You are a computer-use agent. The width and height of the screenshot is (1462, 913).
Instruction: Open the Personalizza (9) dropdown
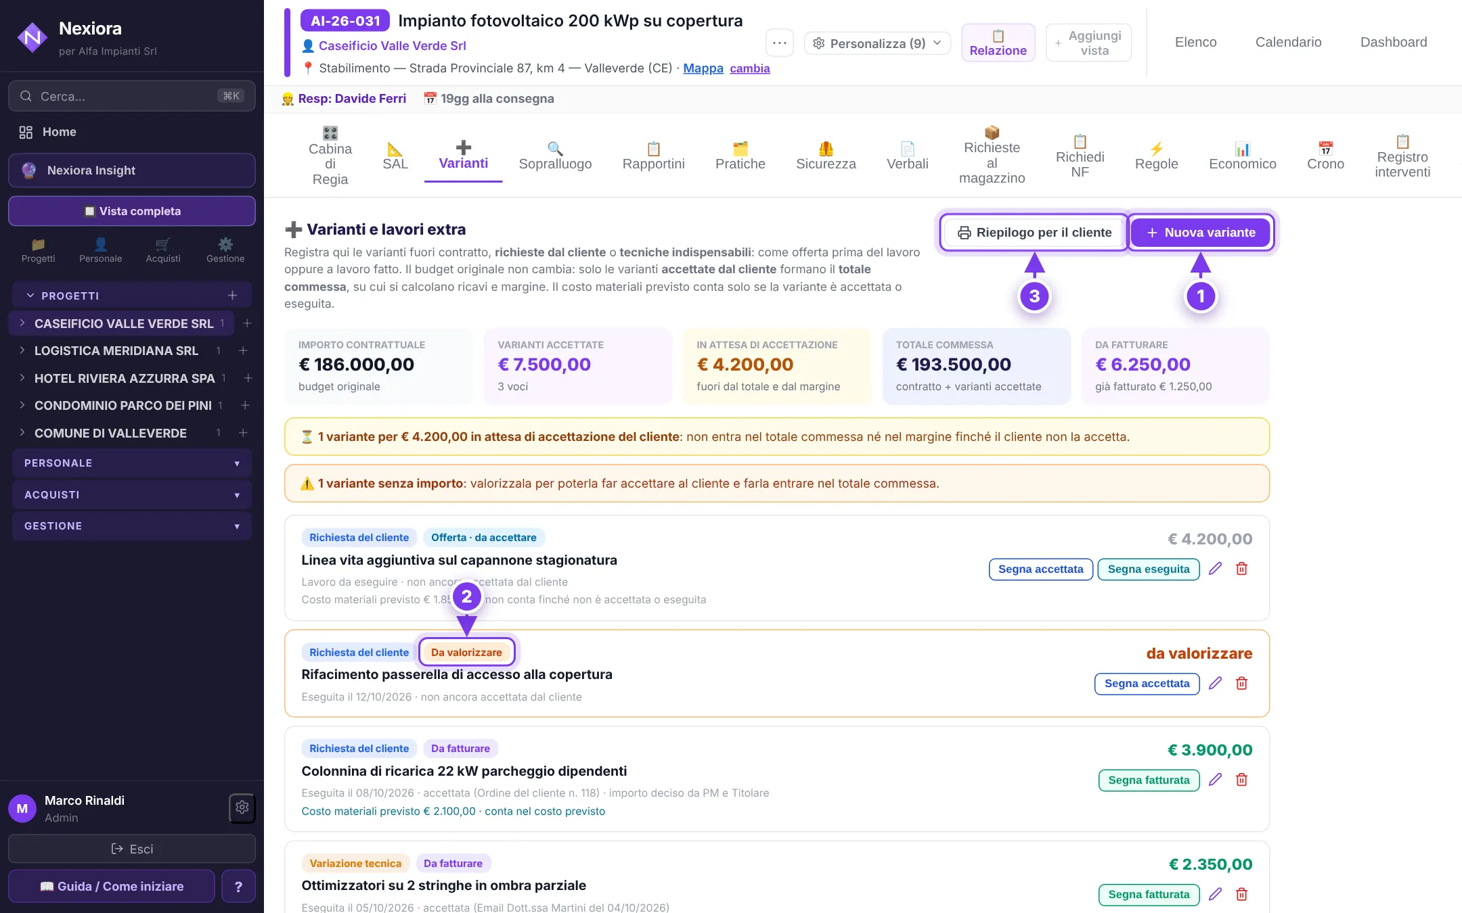(877, 43)
